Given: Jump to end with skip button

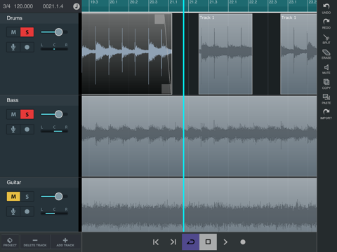Looking at the screenshot, I should pyautogui.click(x=173, y=242).
